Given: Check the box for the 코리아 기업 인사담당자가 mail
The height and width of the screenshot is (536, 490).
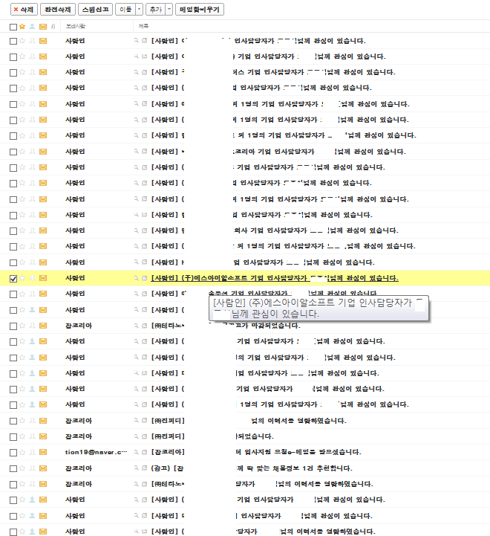Looking at the screenshot, I should click(x=13, y=152).
